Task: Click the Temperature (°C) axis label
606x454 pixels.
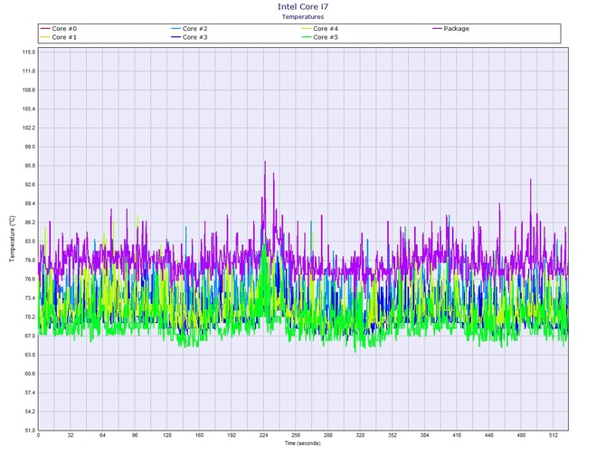Action: (x=13, y=239)
